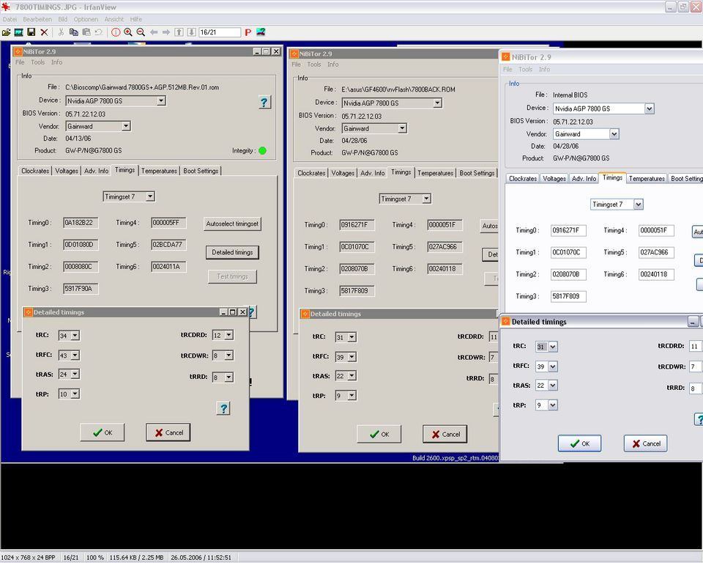703x563 pixels.
Task: Open Tools menu in left NiBiTor window
Action: [37, 62]
